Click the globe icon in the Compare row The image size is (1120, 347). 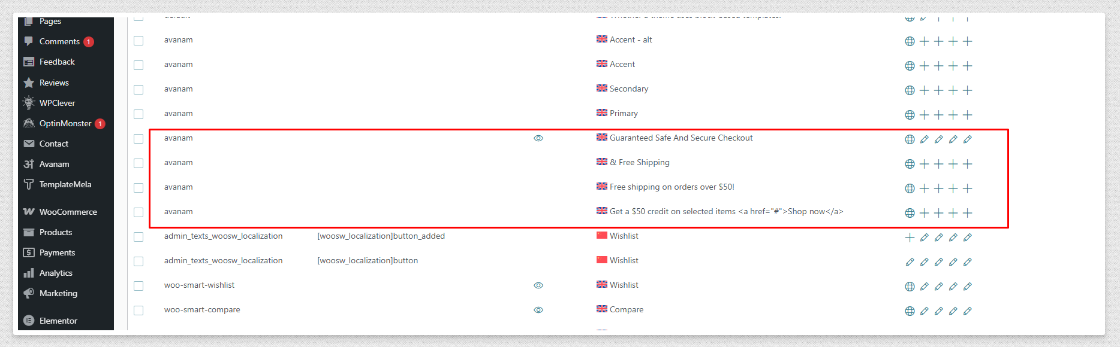[x=910, y=311]
